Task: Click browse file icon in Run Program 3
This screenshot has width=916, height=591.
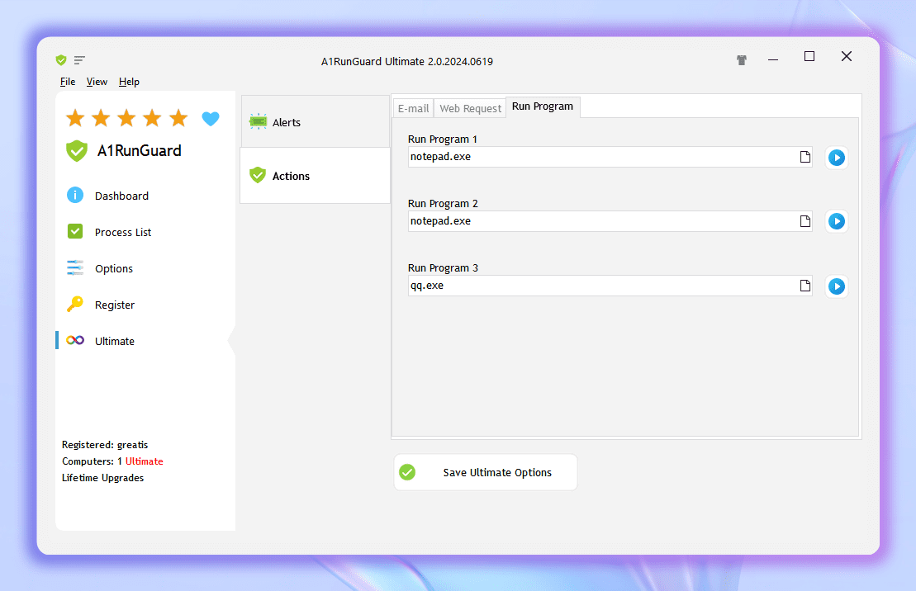Action: (x=804, y=286)
